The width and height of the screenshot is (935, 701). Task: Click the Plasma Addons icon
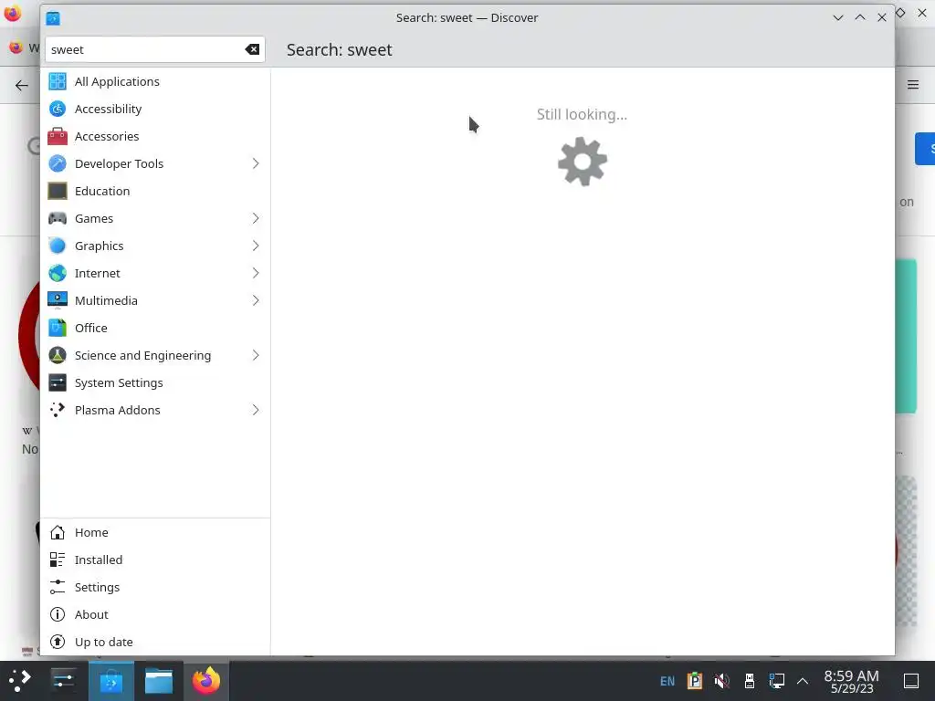coord(58,411)
